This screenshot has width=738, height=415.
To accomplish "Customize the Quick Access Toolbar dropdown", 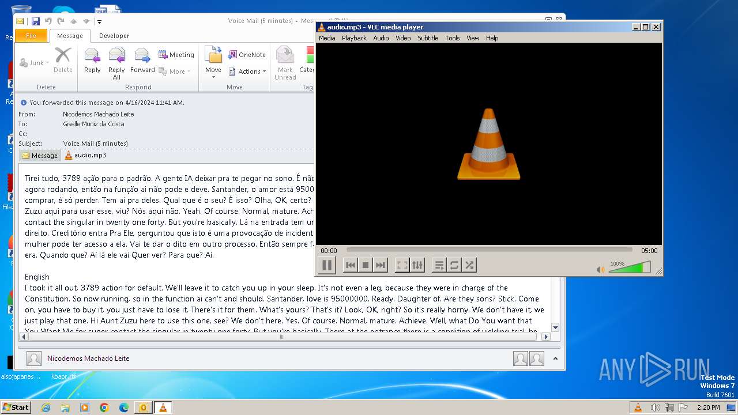I will 99,22.
